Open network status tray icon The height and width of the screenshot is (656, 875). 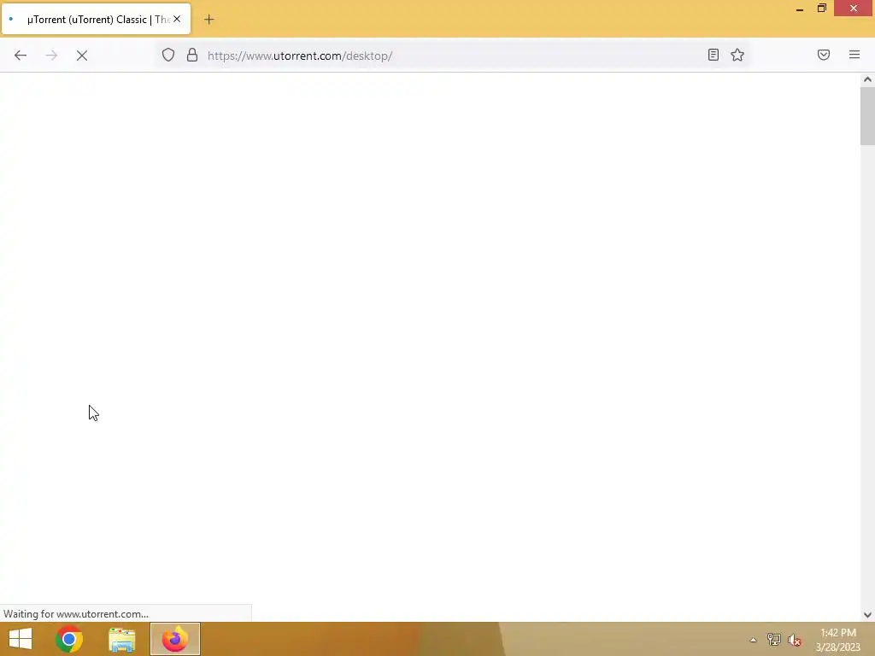[x=774, y=640]
